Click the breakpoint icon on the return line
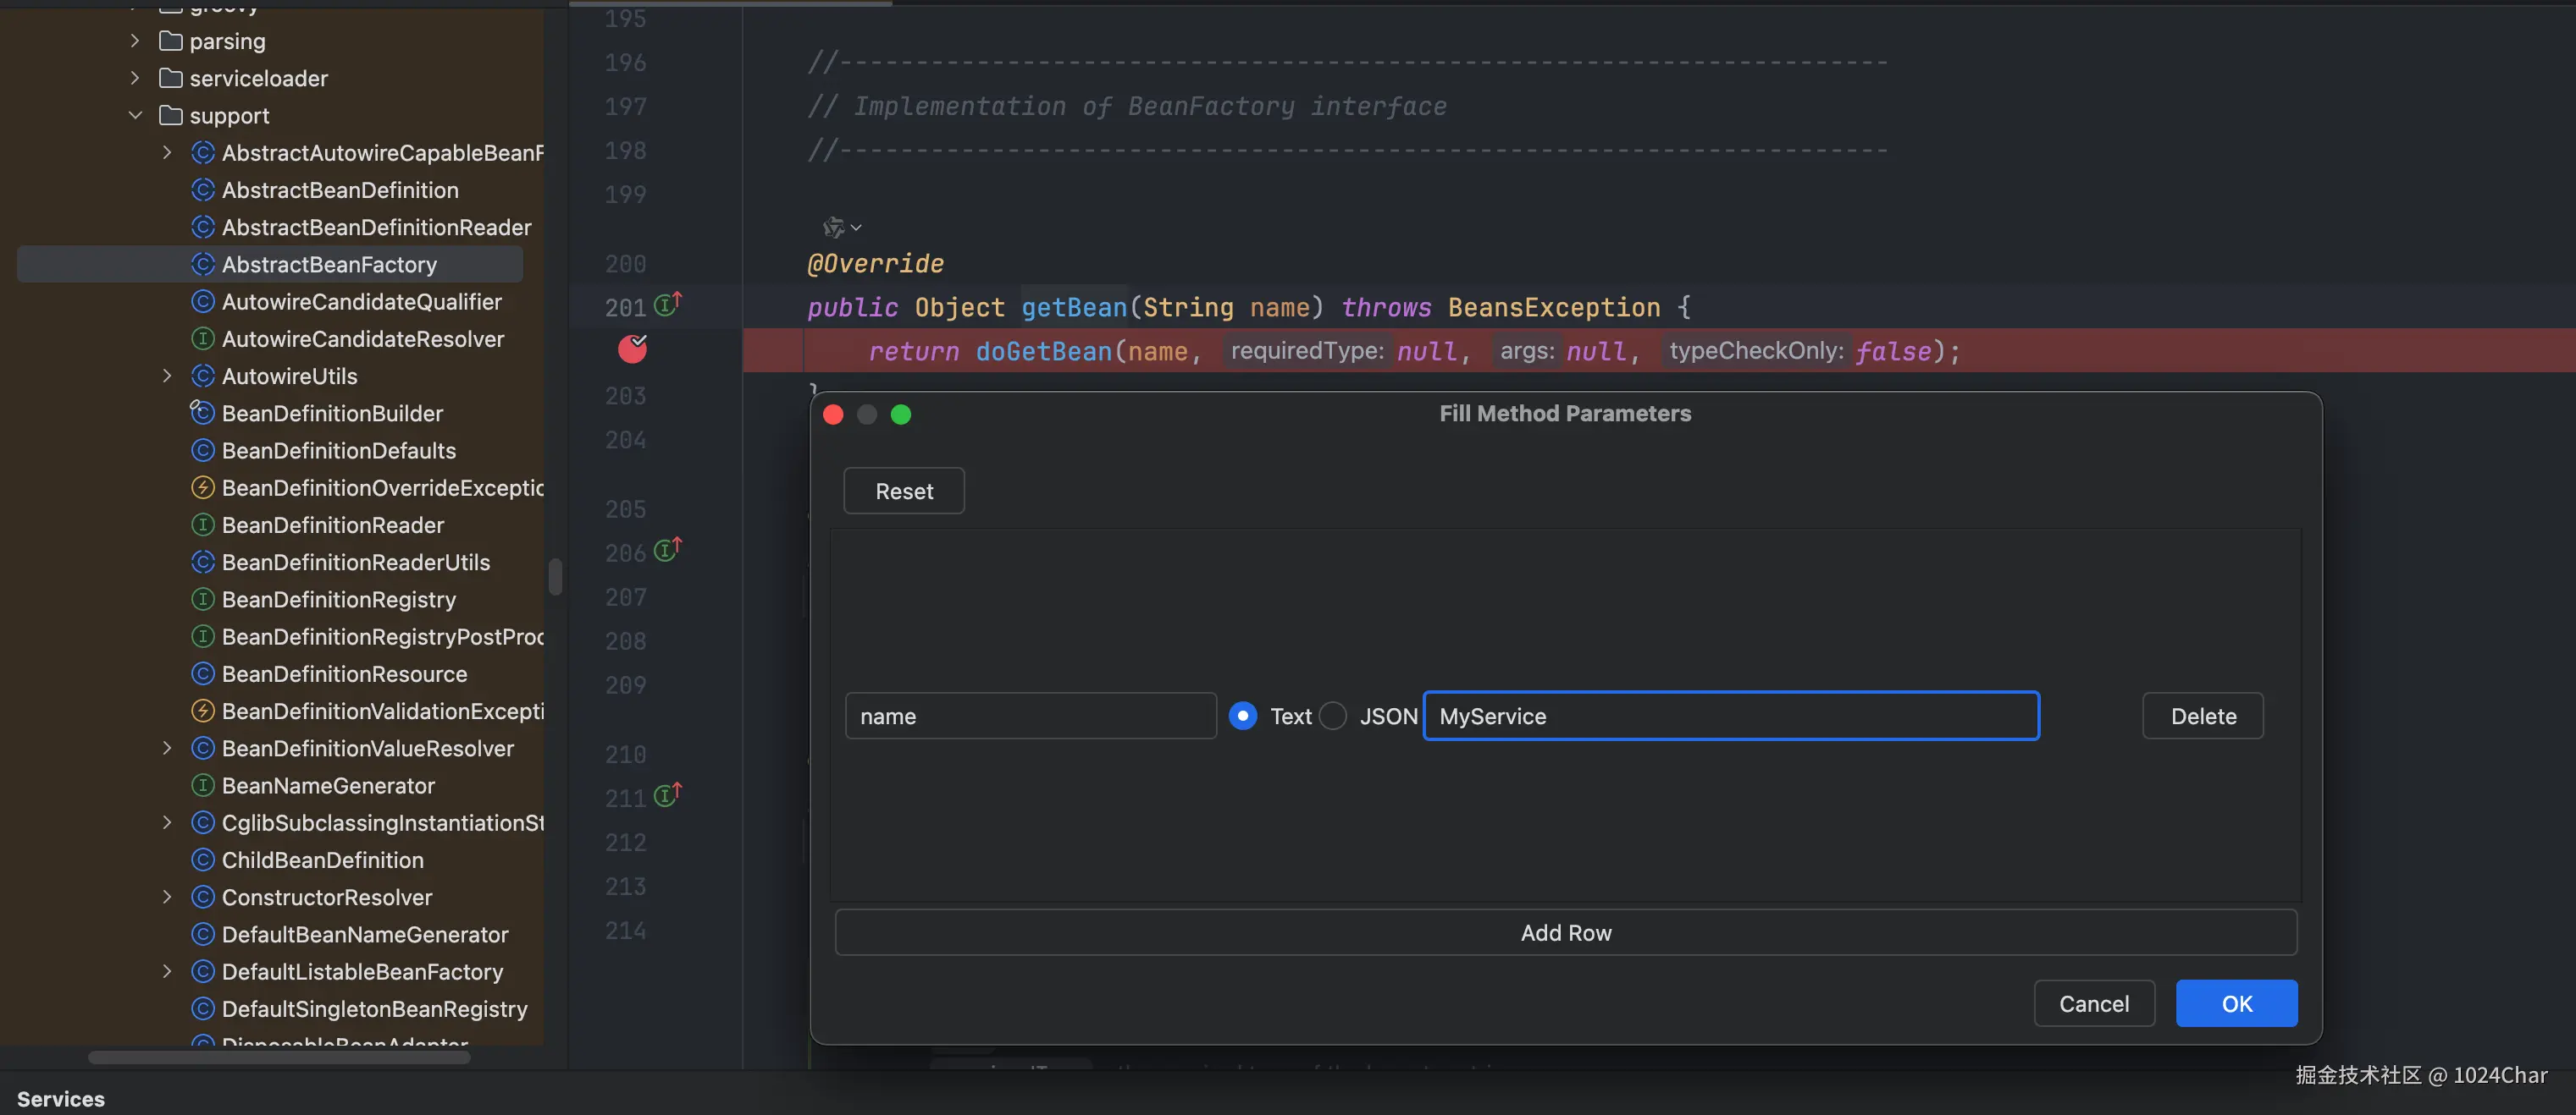This screenshot has height=1115, width=2576. click(x=632, y=349)
